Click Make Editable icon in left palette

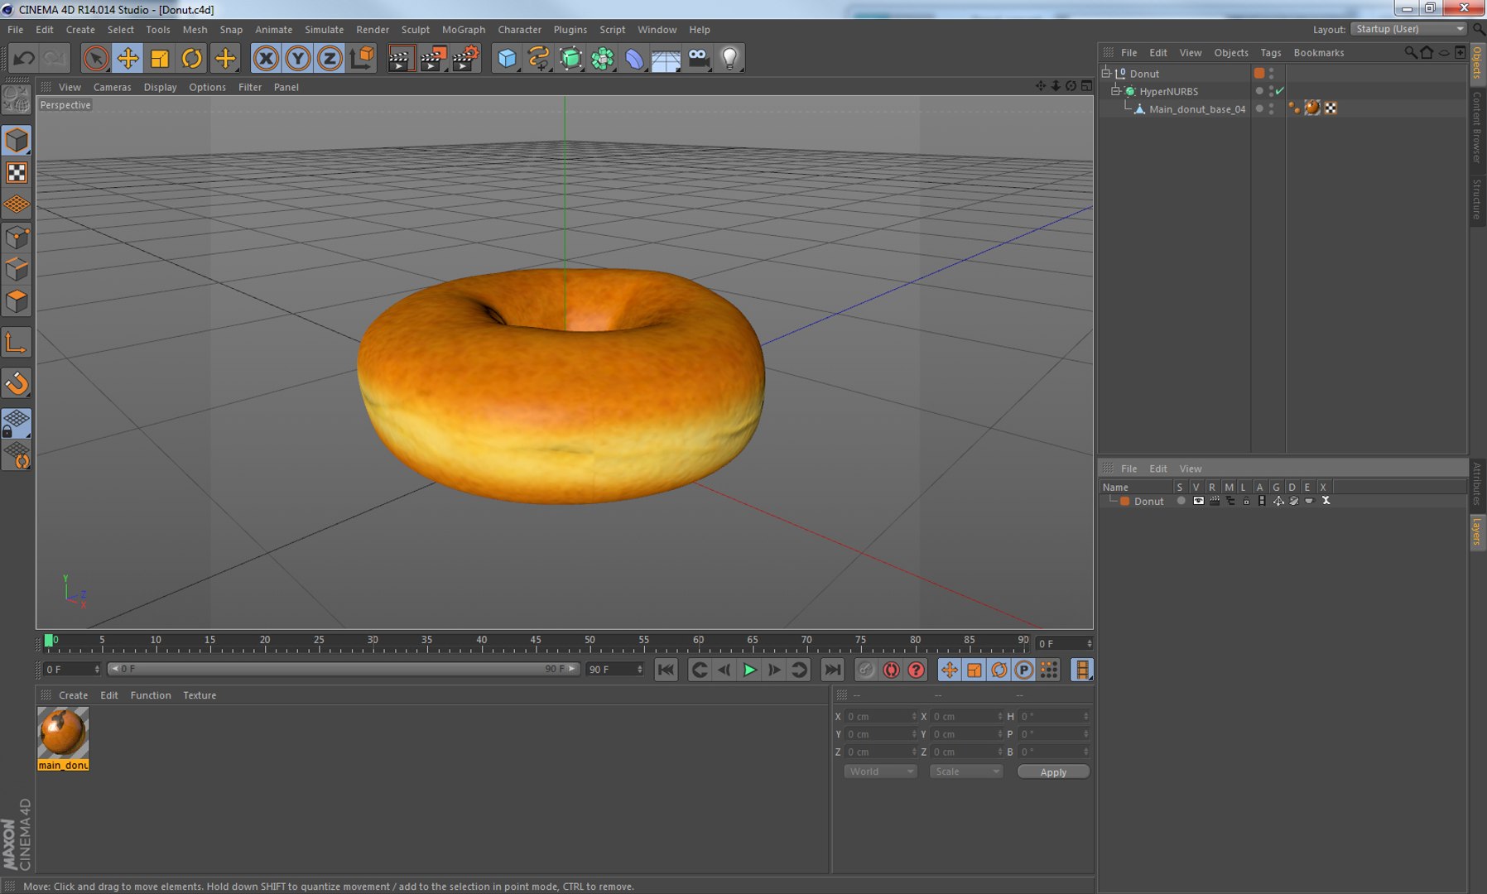(x=17, y=100)
